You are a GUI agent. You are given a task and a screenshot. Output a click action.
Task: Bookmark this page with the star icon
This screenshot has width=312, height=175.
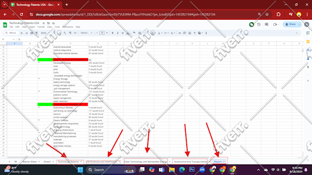pos(267,14)
